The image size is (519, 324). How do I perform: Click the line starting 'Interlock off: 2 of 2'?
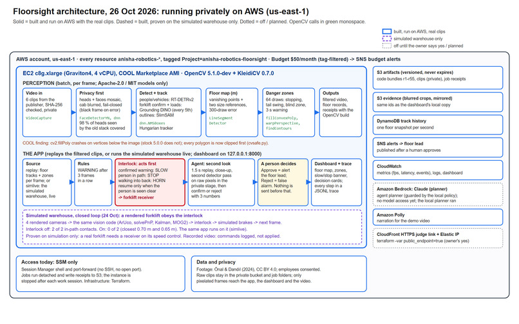137,229
